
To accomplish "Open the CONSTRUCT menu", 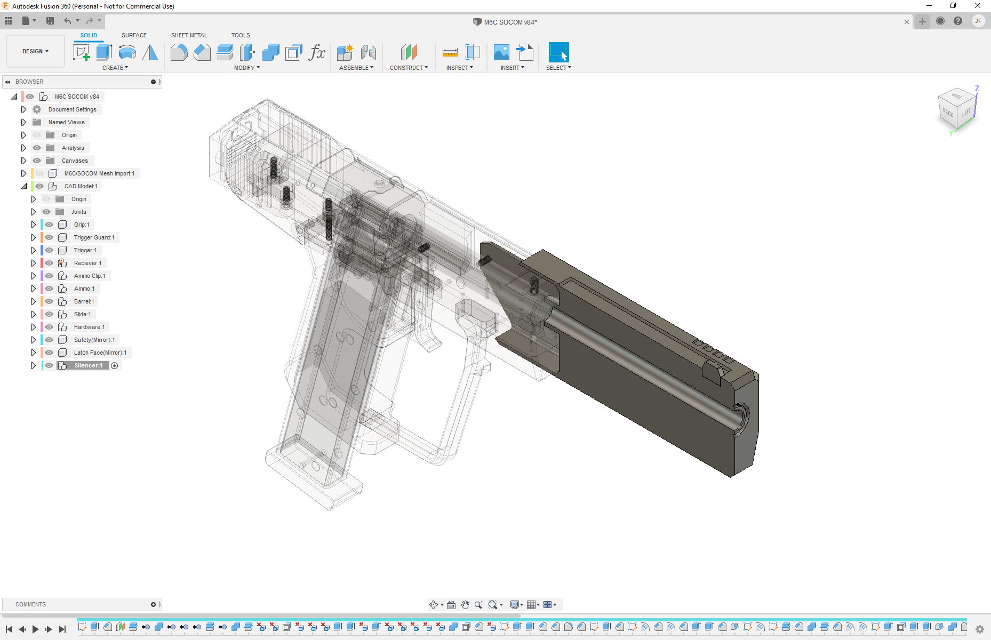I will pyautogui.click(x=409, y=68).
